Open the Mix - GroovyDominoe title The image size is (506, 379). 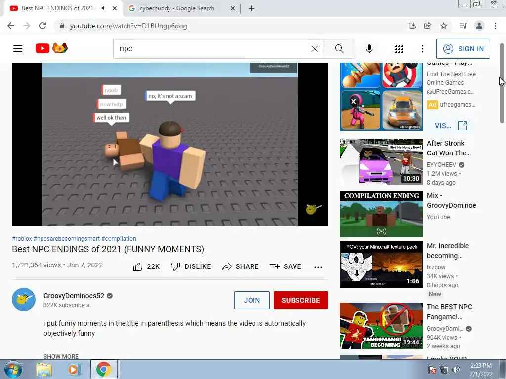pyautogui.click(x=452, y=200)
